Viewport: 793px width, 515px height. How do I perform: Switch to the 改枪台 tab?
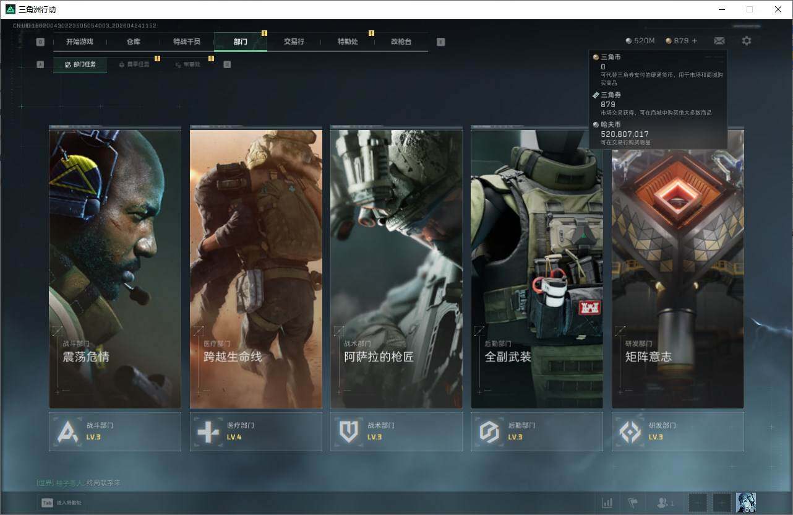[401, 42]
